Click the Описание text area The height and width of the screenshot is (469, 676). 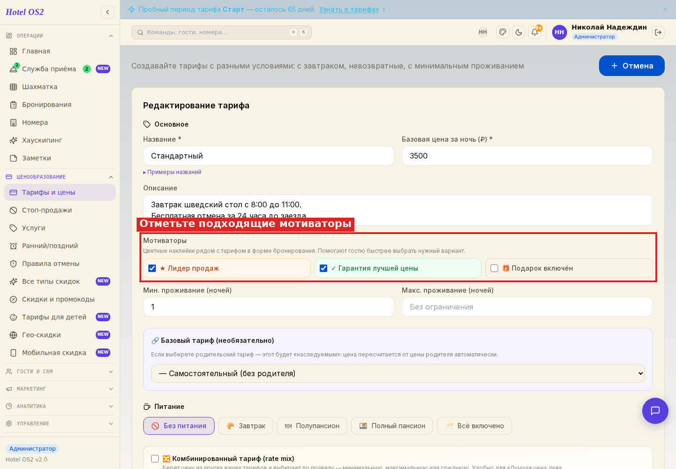398,210
